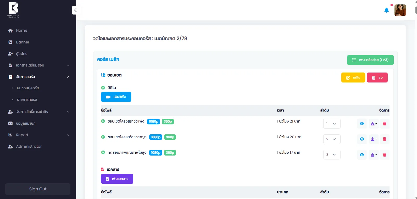Screen dimensions: 417x199
Task: Go to Home in sidebar
Action: (21, 31)
